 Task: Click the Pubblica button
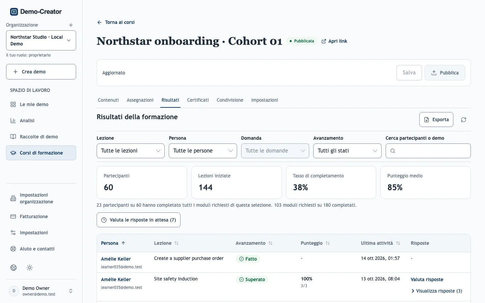[x=445, y=73]
